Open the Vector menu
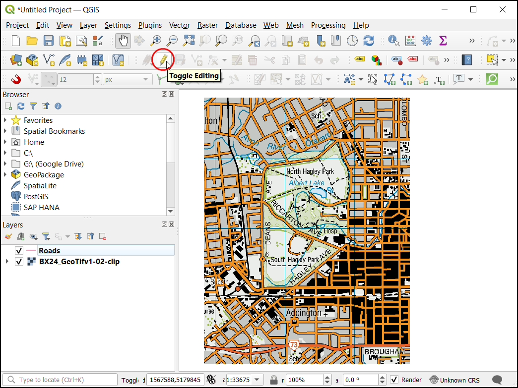Viewport: 518px width, 388px height. click(179, 25)
